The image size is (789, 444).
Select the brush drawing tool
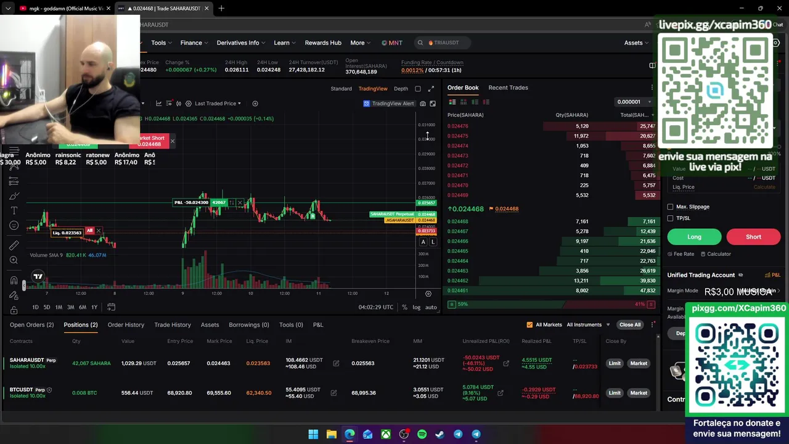(14, 196)
